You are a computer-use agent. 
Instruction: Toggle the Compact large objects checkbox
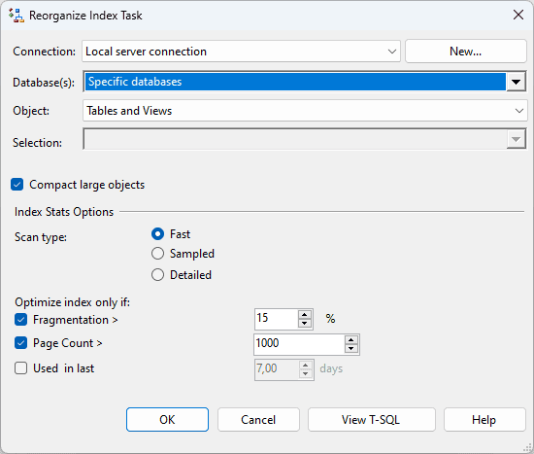[x=17, y=185]
